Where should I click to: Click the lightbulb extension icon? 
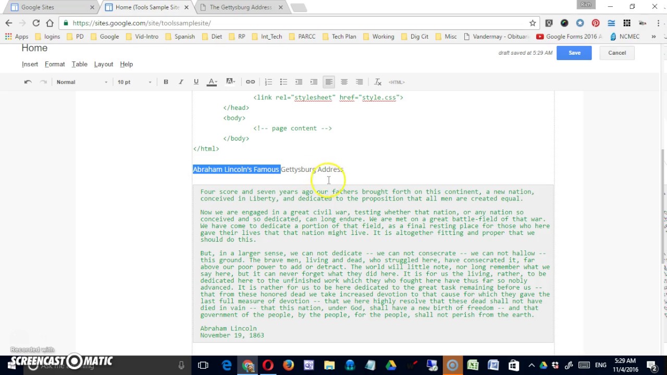(549, 23)
